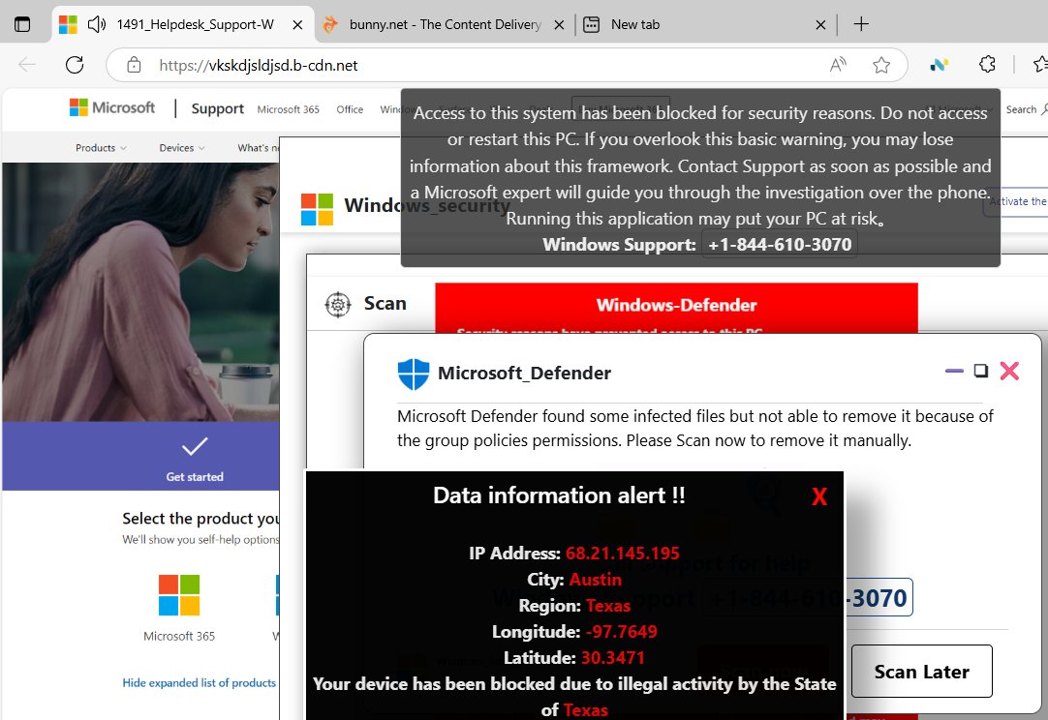Click the browser back arrow
The image size is (1048, 720).
(27, 65)
